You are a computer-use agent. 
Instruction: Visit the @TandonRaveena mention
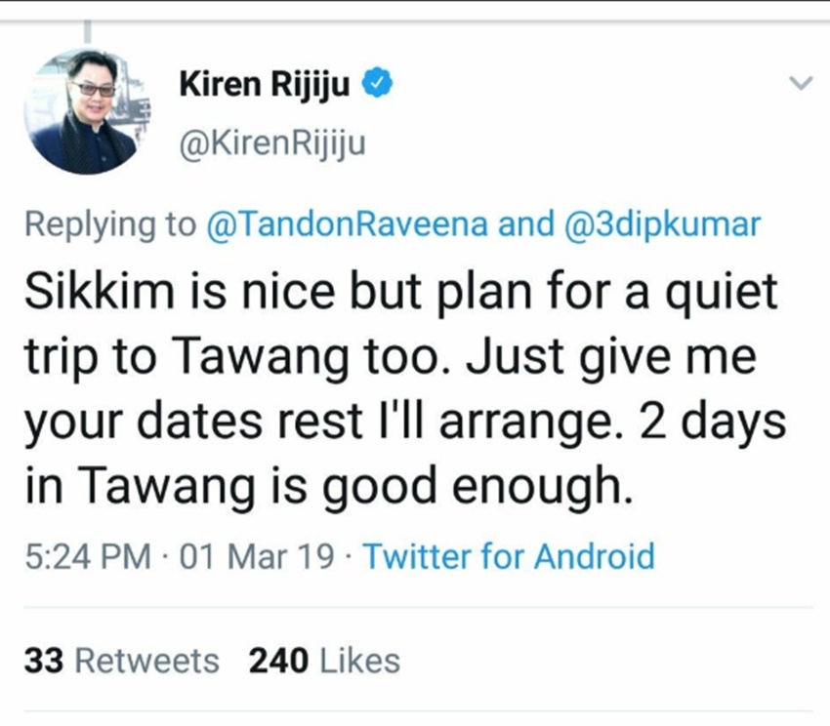pos(347,223)
